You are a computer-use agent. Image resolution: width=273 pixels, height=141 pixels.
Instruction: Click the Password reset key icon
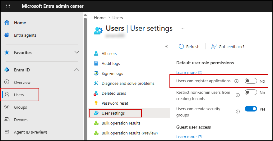tap(96, 103)
